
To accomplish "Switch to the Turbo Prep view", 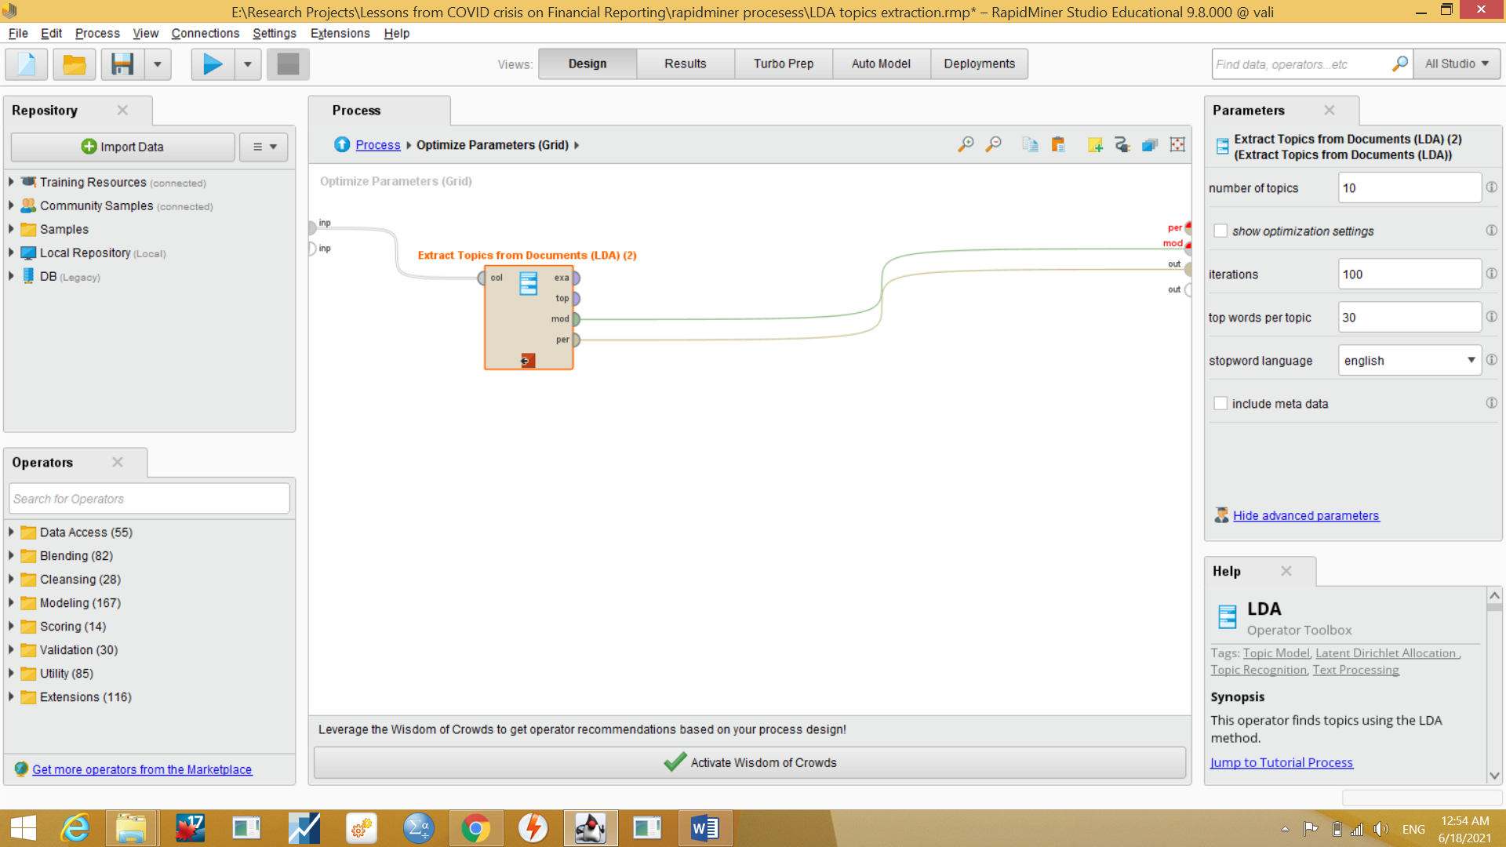I will click(783, 64).
